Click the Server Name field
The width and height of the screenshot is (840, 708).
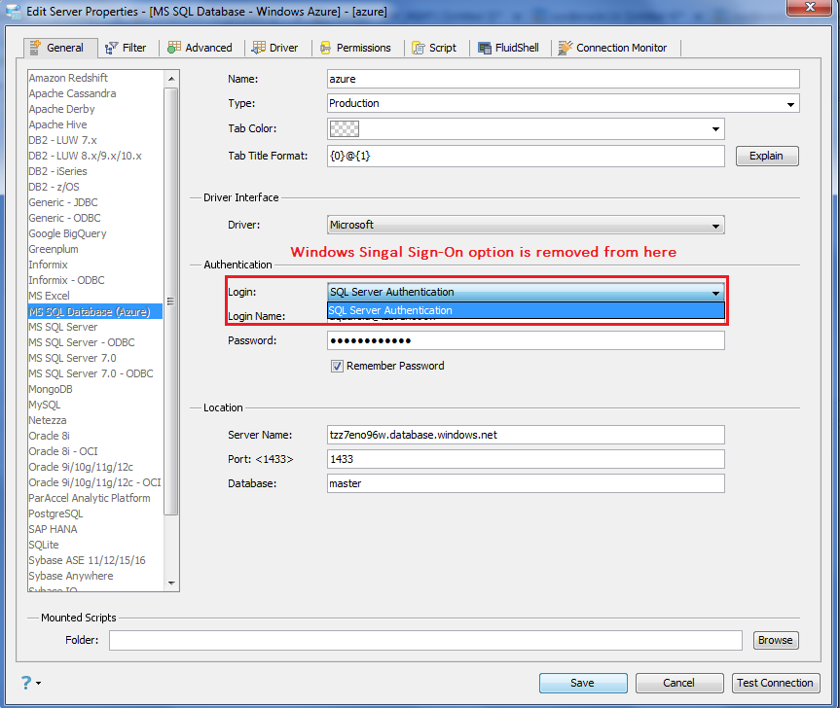point(526,435)
